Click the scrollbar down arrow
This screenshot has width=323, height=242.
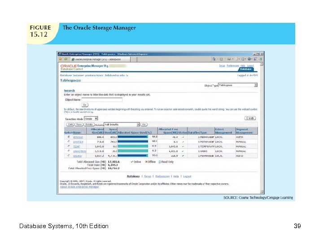262,192
